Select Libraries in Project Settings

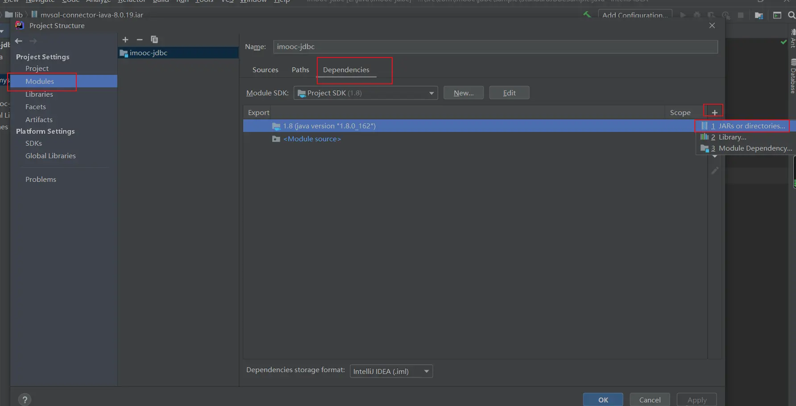coord(39,94)
